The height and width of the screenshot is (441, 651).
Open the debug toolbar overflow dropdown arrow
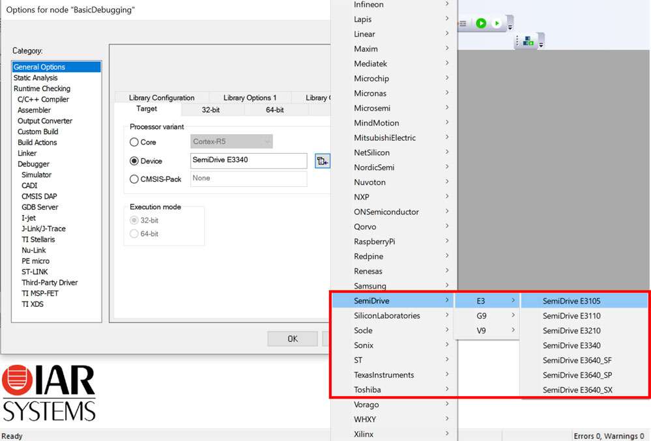(x=510, y=28)
